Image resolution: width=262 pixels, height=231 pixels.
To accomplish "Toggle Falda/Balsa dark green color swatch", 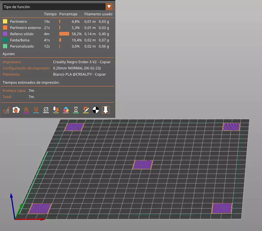I will click(5, 40).
